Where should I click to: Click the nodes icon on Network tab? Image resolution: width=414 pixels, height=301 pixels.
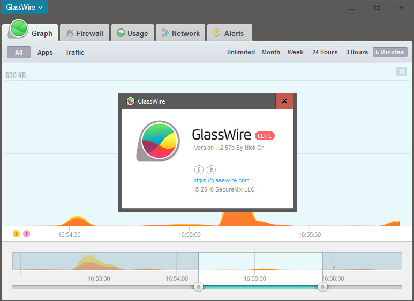pos(165,33)
